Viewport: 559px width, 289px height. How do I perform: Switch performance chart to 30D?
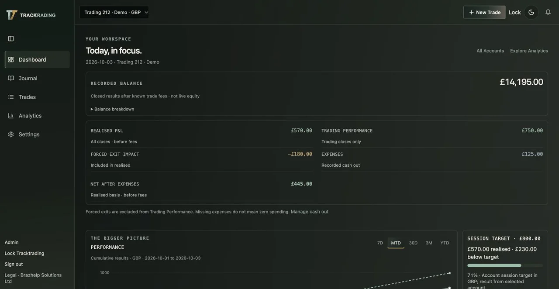click(413, 243)
